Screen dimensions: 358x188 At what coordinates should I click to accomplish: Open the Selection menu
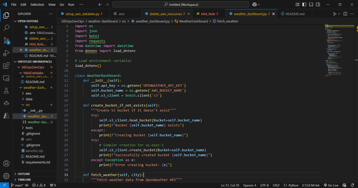pyautogui.click(x=37, y=4)
